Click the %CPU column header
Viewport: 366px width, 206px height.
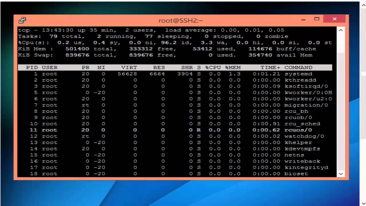pos(213,68)
